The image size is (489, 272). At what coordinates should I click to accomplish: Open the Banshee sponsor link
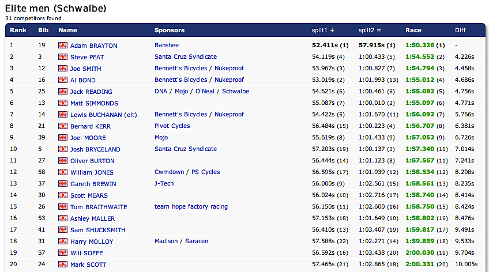[167, 46]
